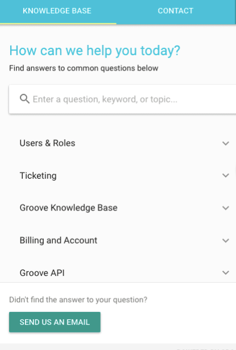Expand the Groove Knowledge Base chevron

point(226,208)
